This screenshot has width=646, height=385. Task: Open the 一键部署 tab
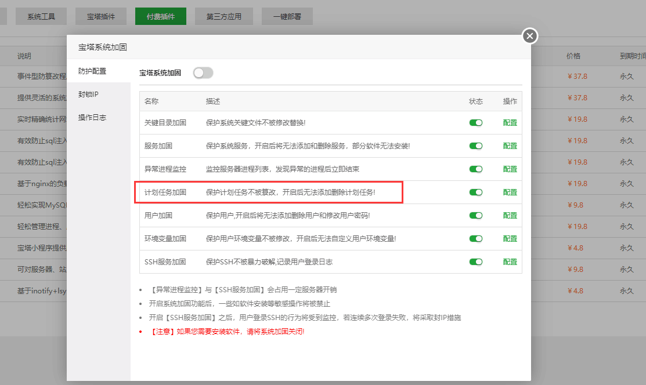tap(287, 17)
